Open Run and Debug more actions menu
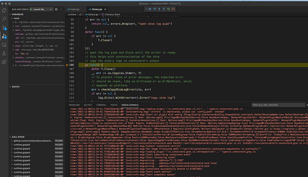The height and width of the screenshot is (177, 308). coord(61,9)
